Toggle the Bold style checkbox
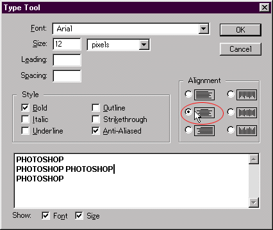This screenshot has width=273, height=230. [25, 107]
